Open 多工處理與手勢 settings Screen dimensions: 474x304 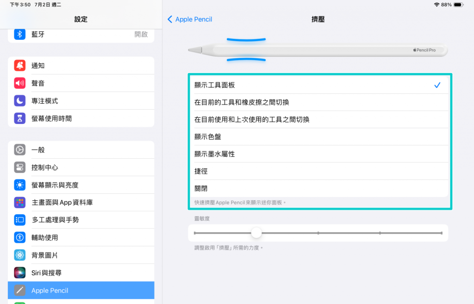(81, 220)
